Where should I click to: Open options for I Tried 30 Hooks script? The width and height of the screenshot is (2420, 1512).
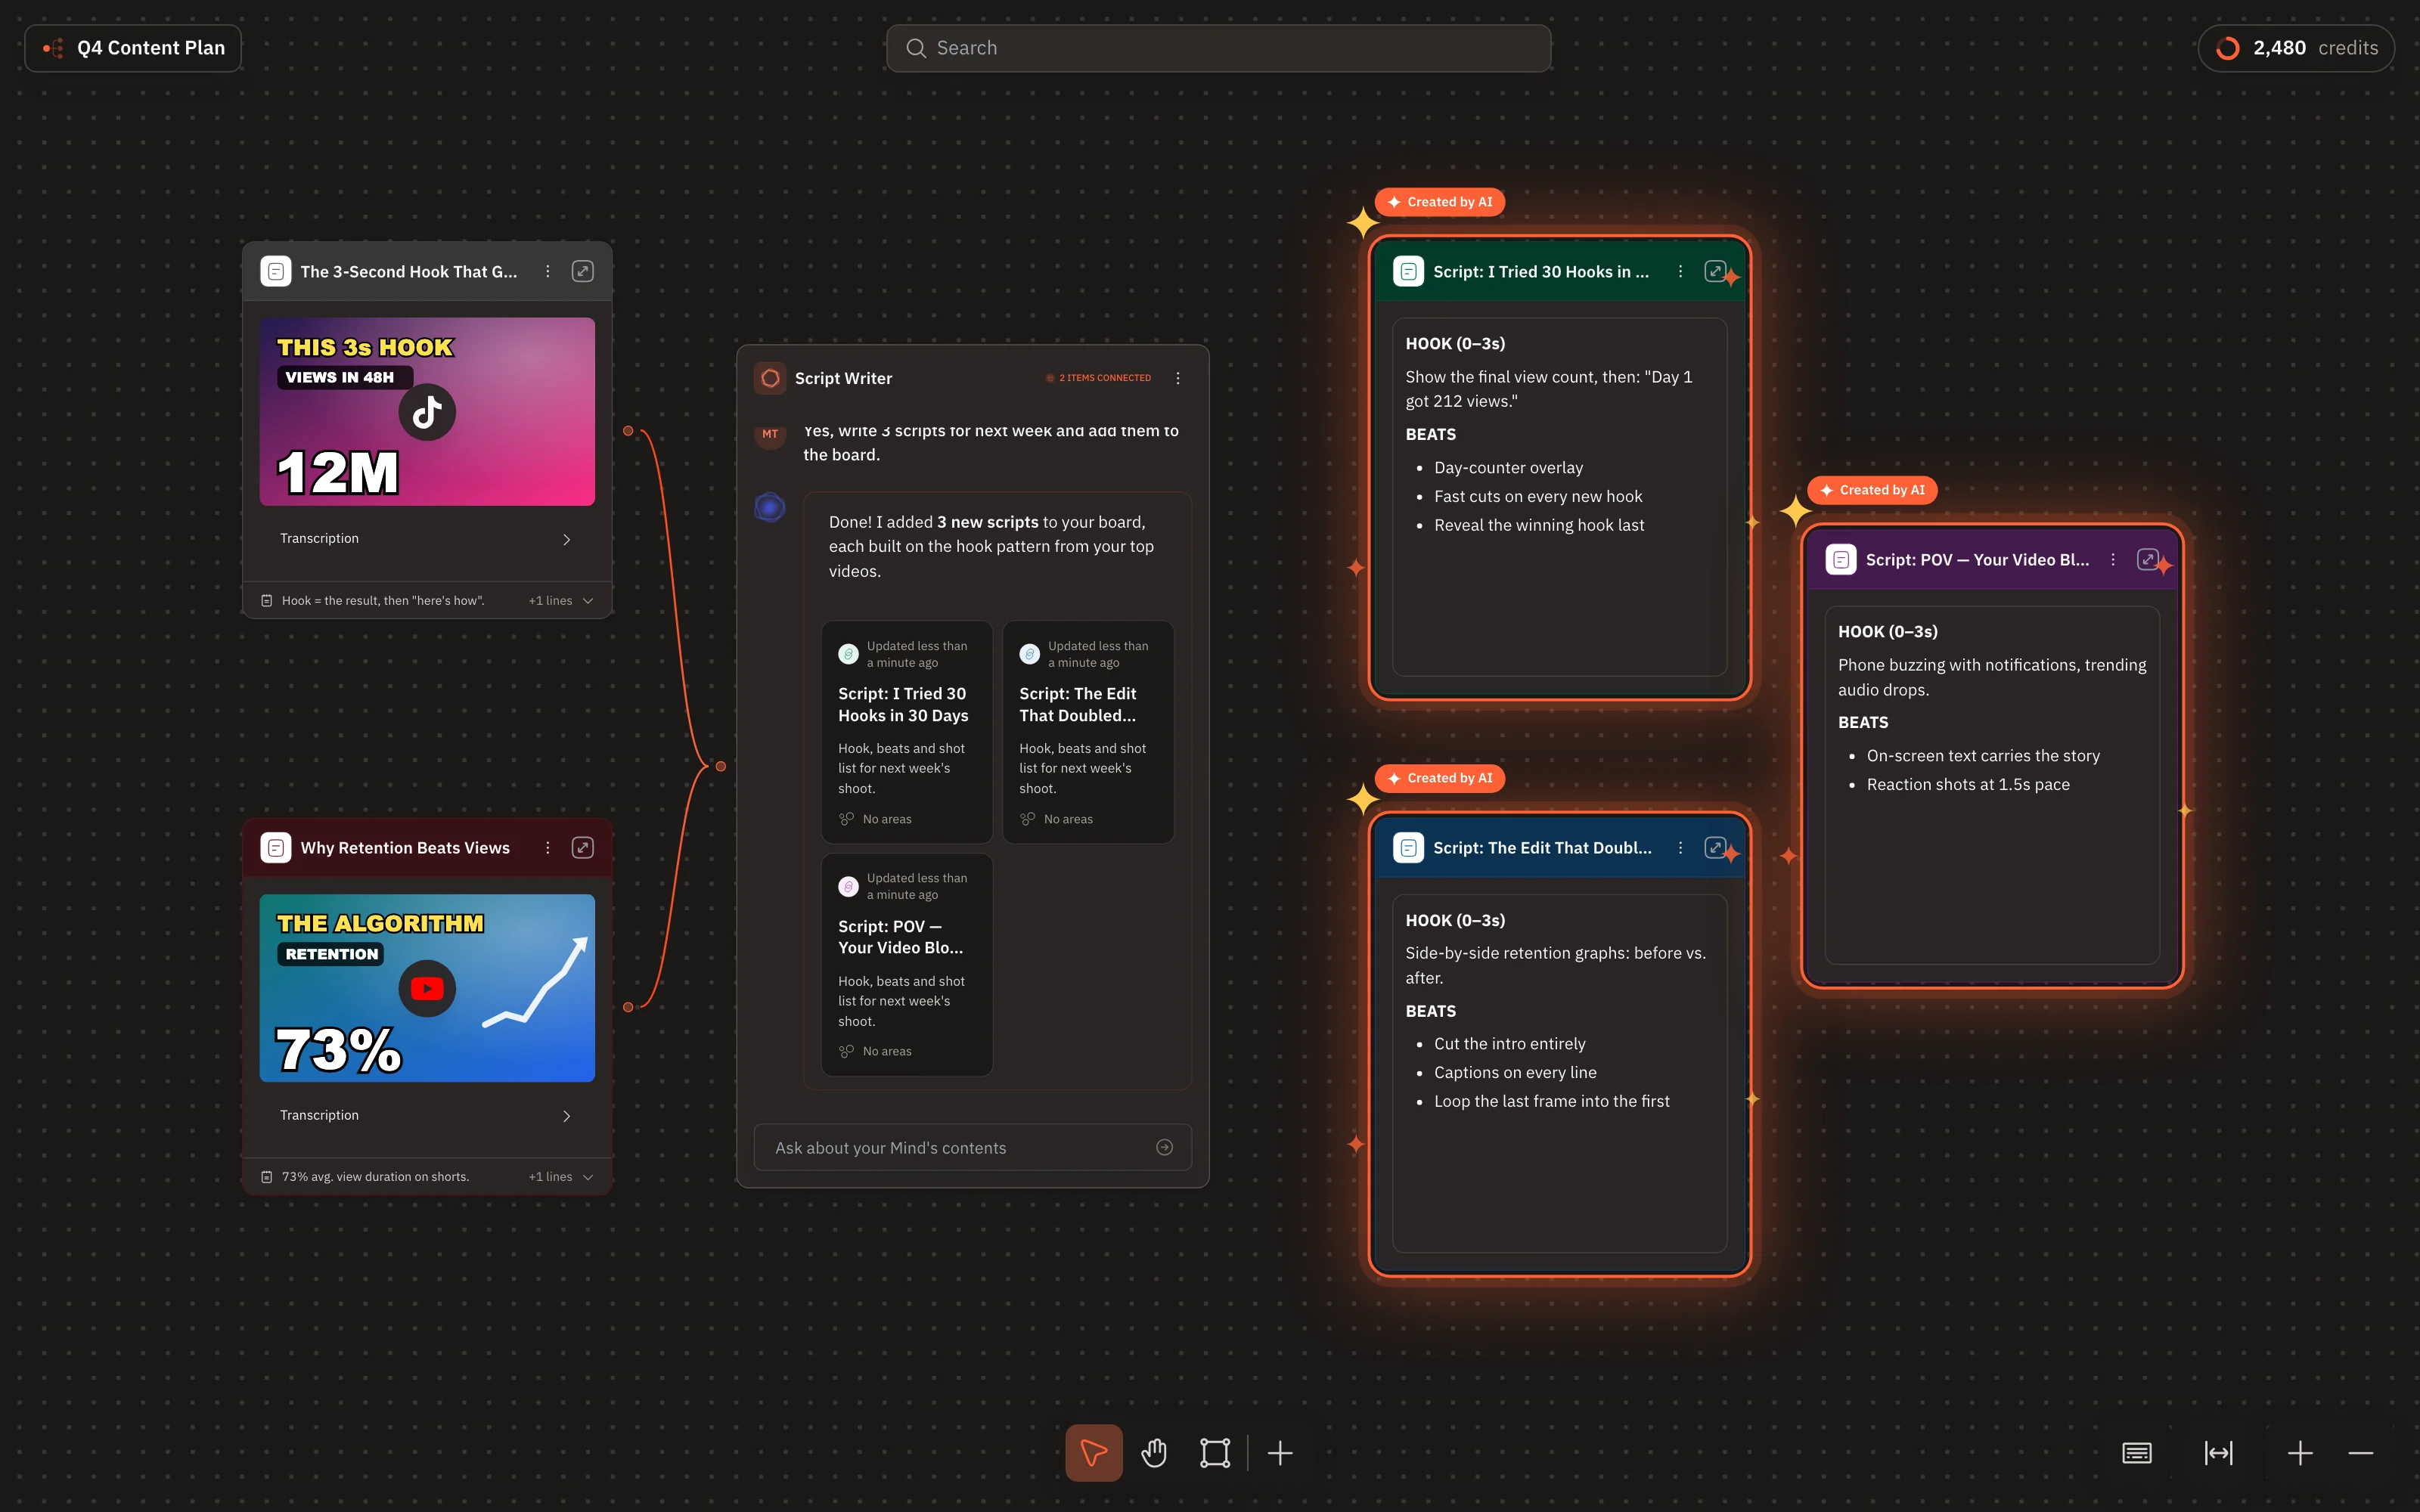tap(1680, 271)
